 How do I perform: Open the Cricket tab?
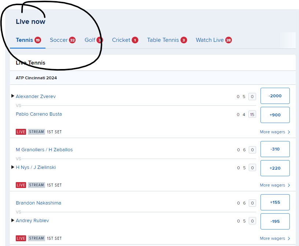pyautogui.click(x=122, y=40)
